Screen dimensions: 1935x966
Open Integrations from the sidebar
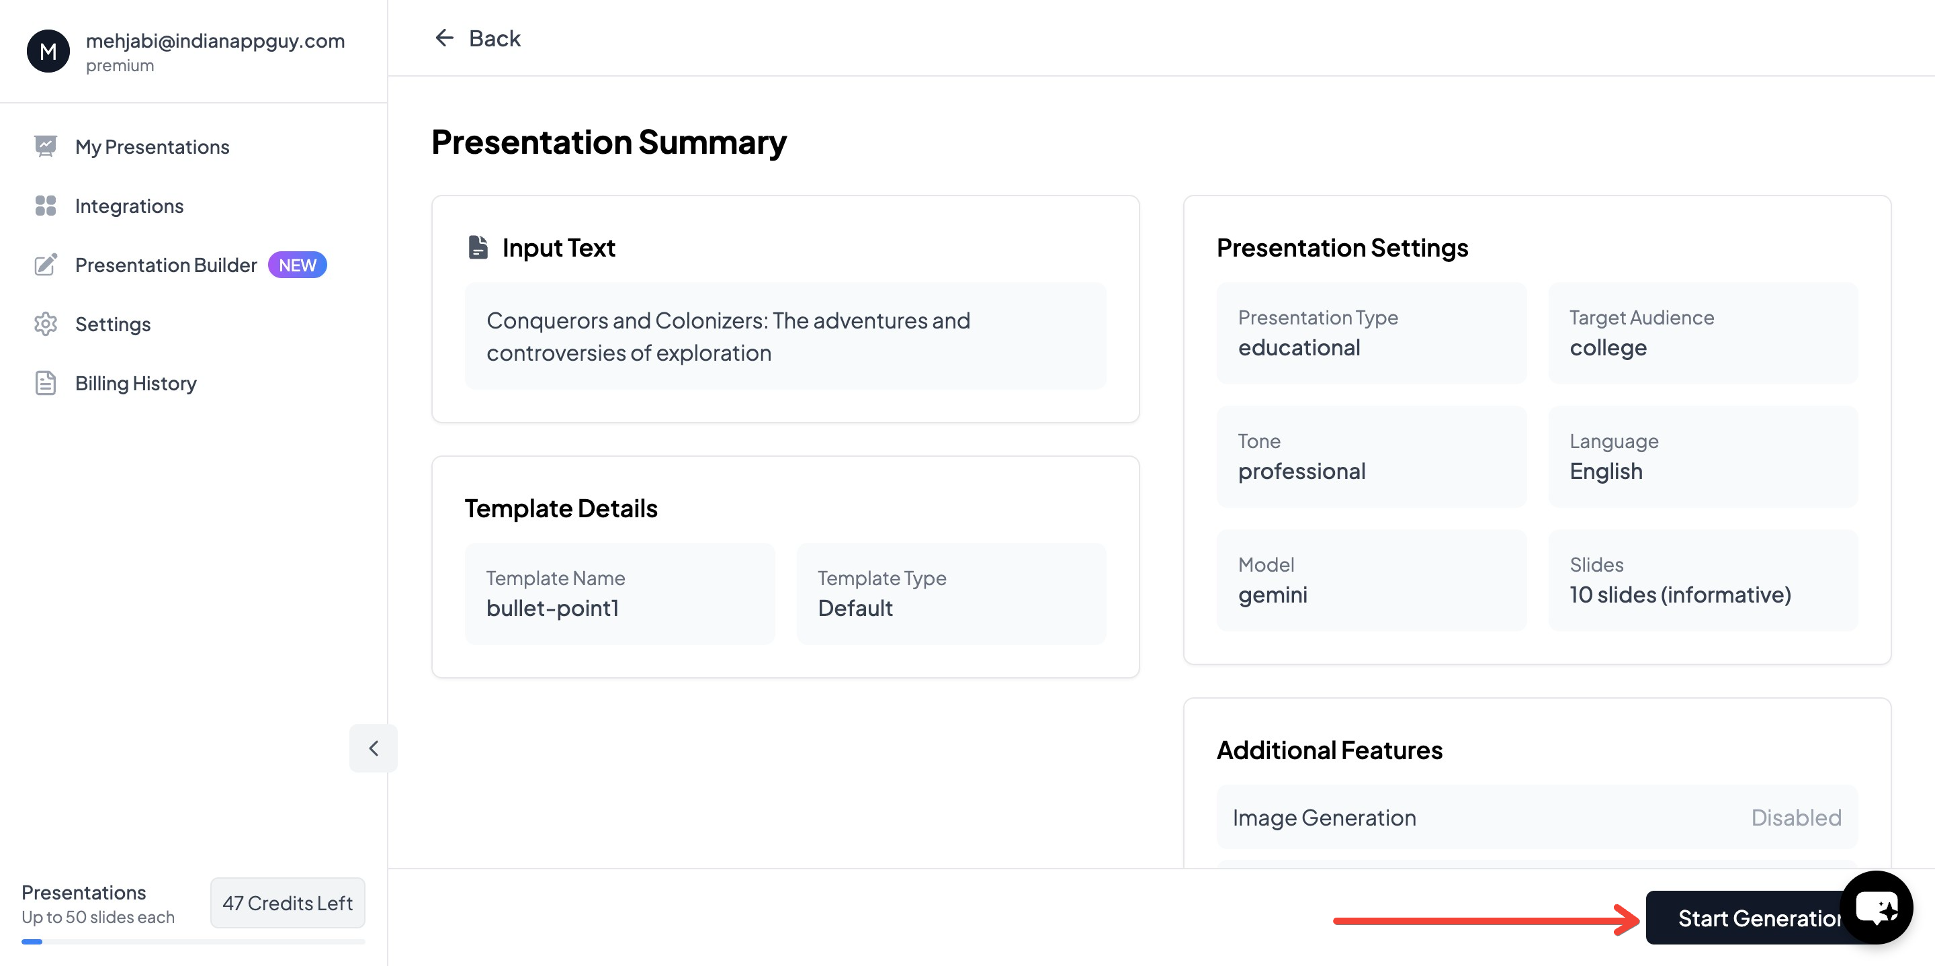[x=129, y=206]
